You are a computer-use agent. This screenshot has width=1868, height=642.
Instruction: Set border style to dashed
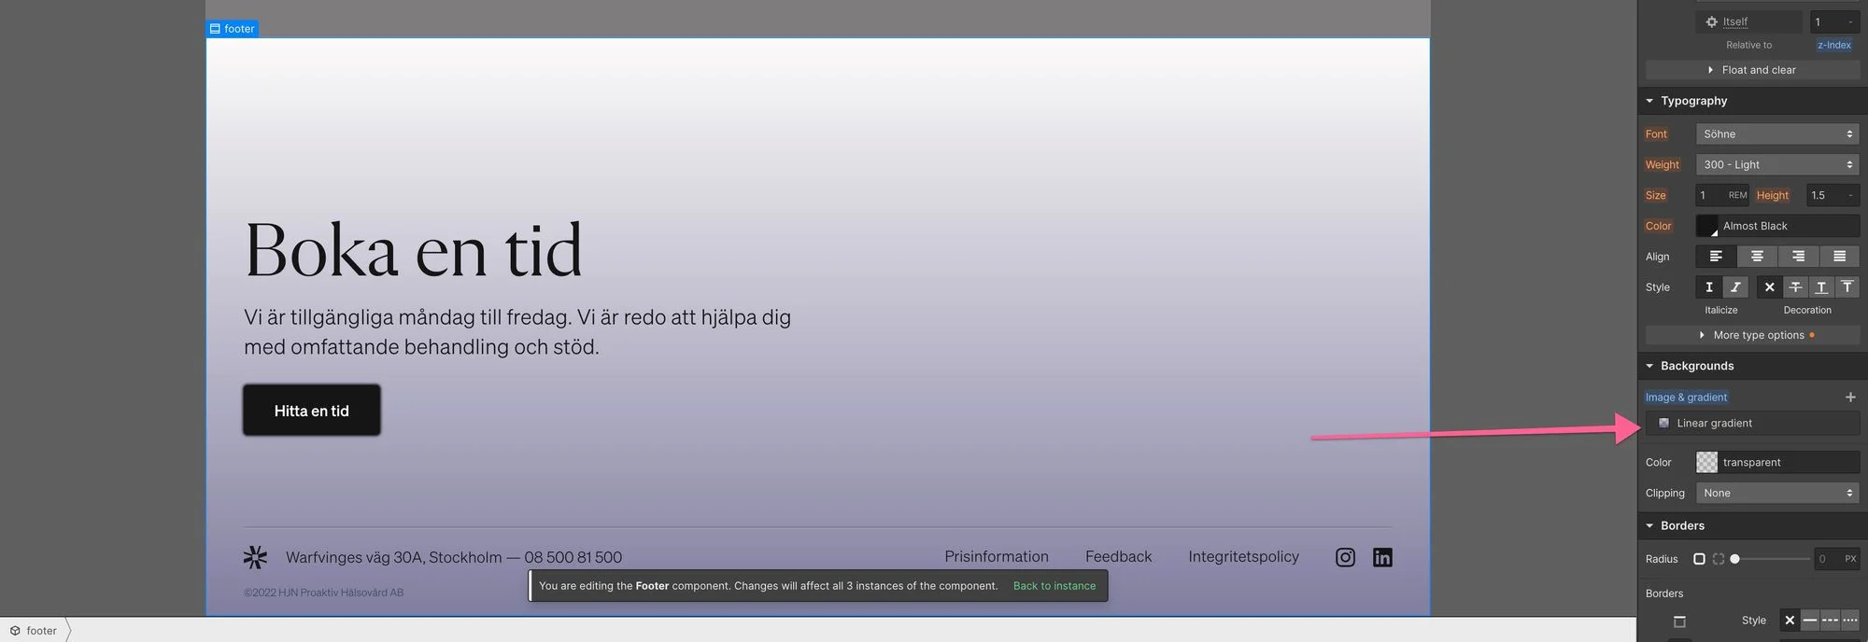pyautogui.click(x=1830, y=621)
